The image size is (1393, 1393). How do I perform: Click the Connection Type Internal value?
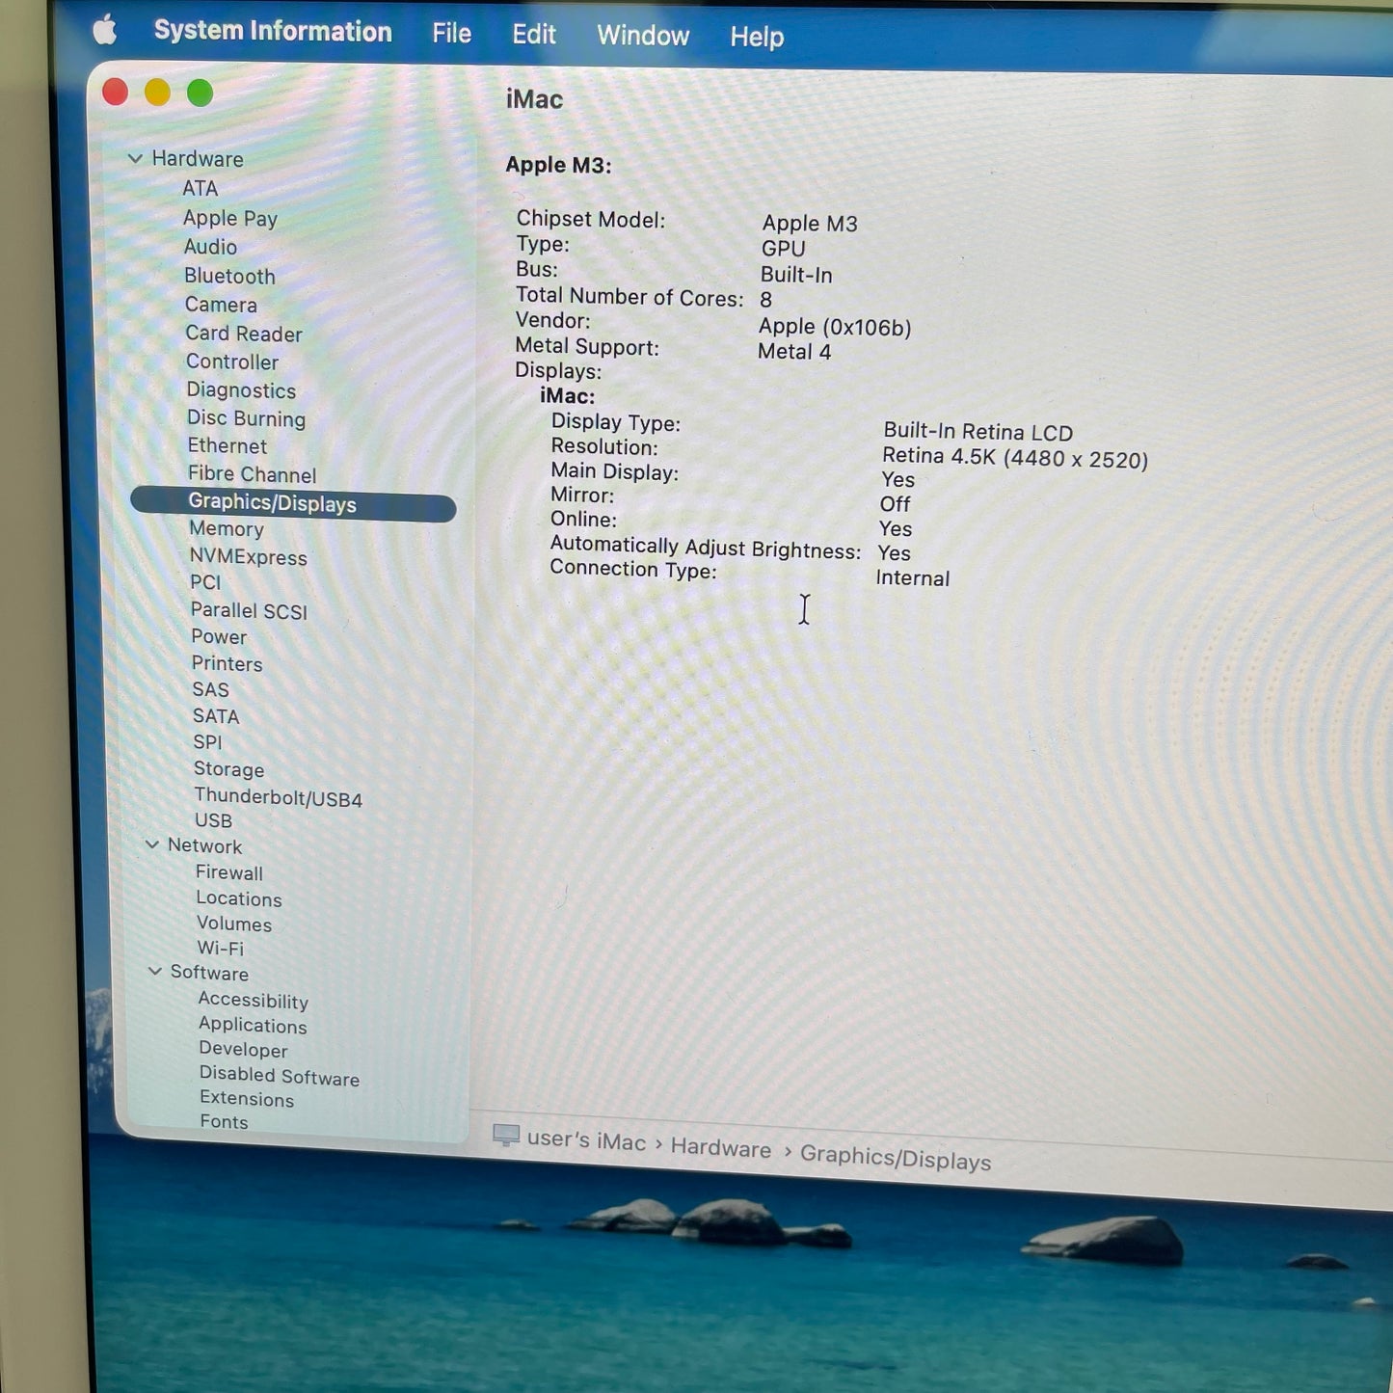point(913,577)
